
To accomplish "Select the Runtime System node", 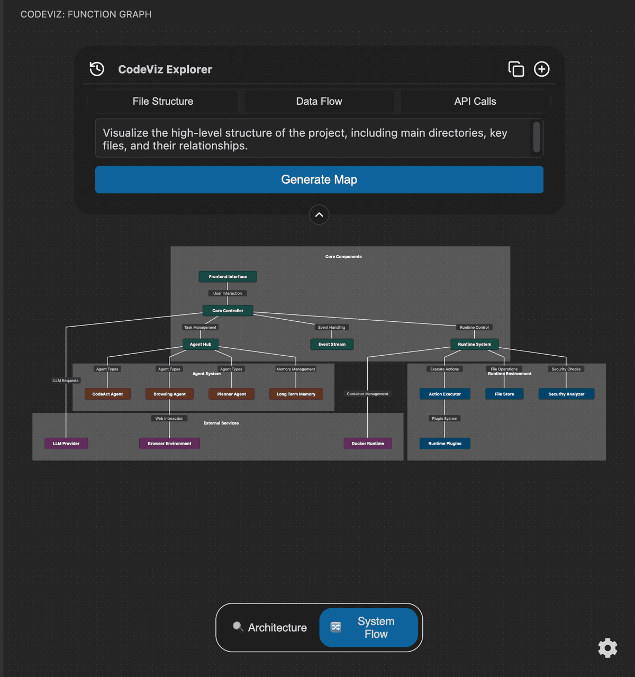I will [x=475, y=344].
